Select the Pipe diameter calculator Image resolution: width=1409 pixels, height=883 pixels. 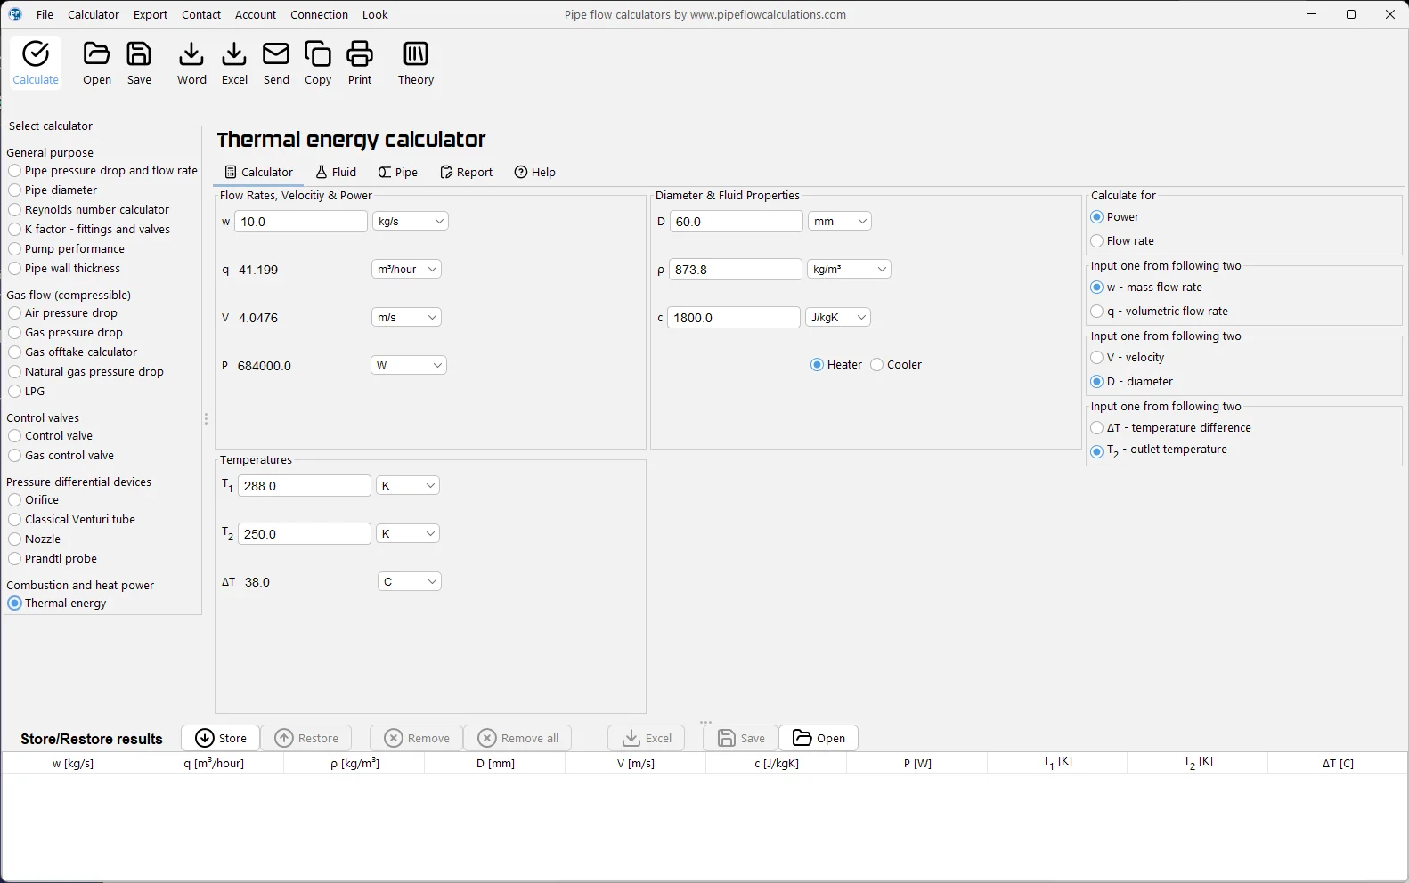tap(53, 190)
